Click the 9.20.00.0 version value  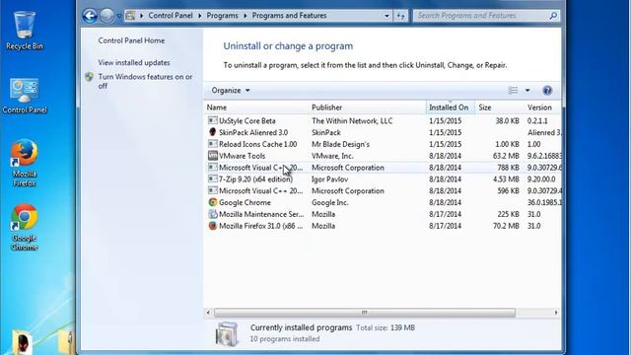click(541, 179)
